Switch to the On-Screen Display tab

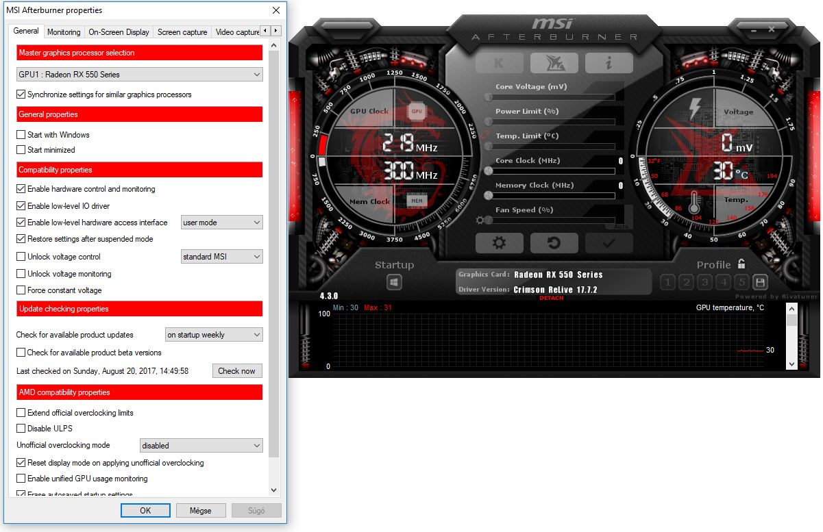(x=119, y=32)
